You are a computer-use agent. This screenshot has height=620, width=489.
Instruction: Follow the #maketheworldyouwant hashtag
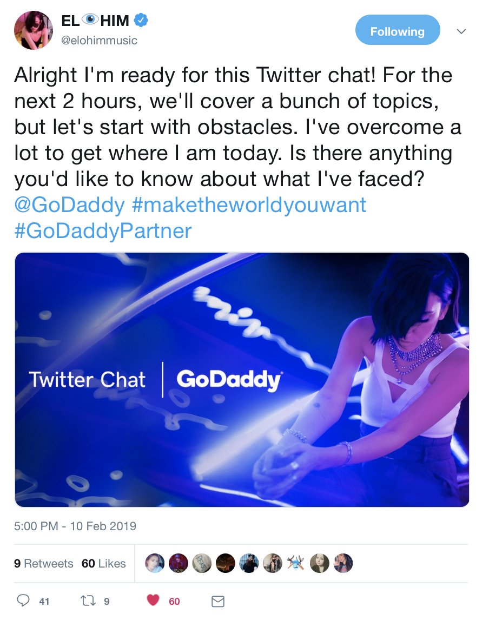[x=249, y=205]
